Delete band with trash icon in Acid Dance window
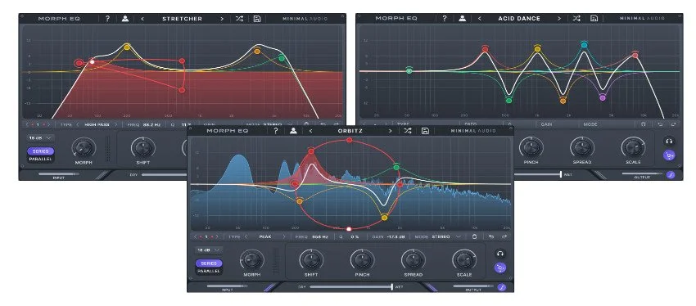Viewport: 696px width, 306px height. coord(643,124)
